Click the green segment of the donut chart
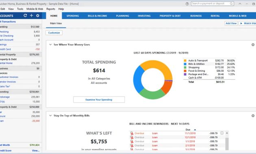The image size is (256, 154). click(152, 94)
